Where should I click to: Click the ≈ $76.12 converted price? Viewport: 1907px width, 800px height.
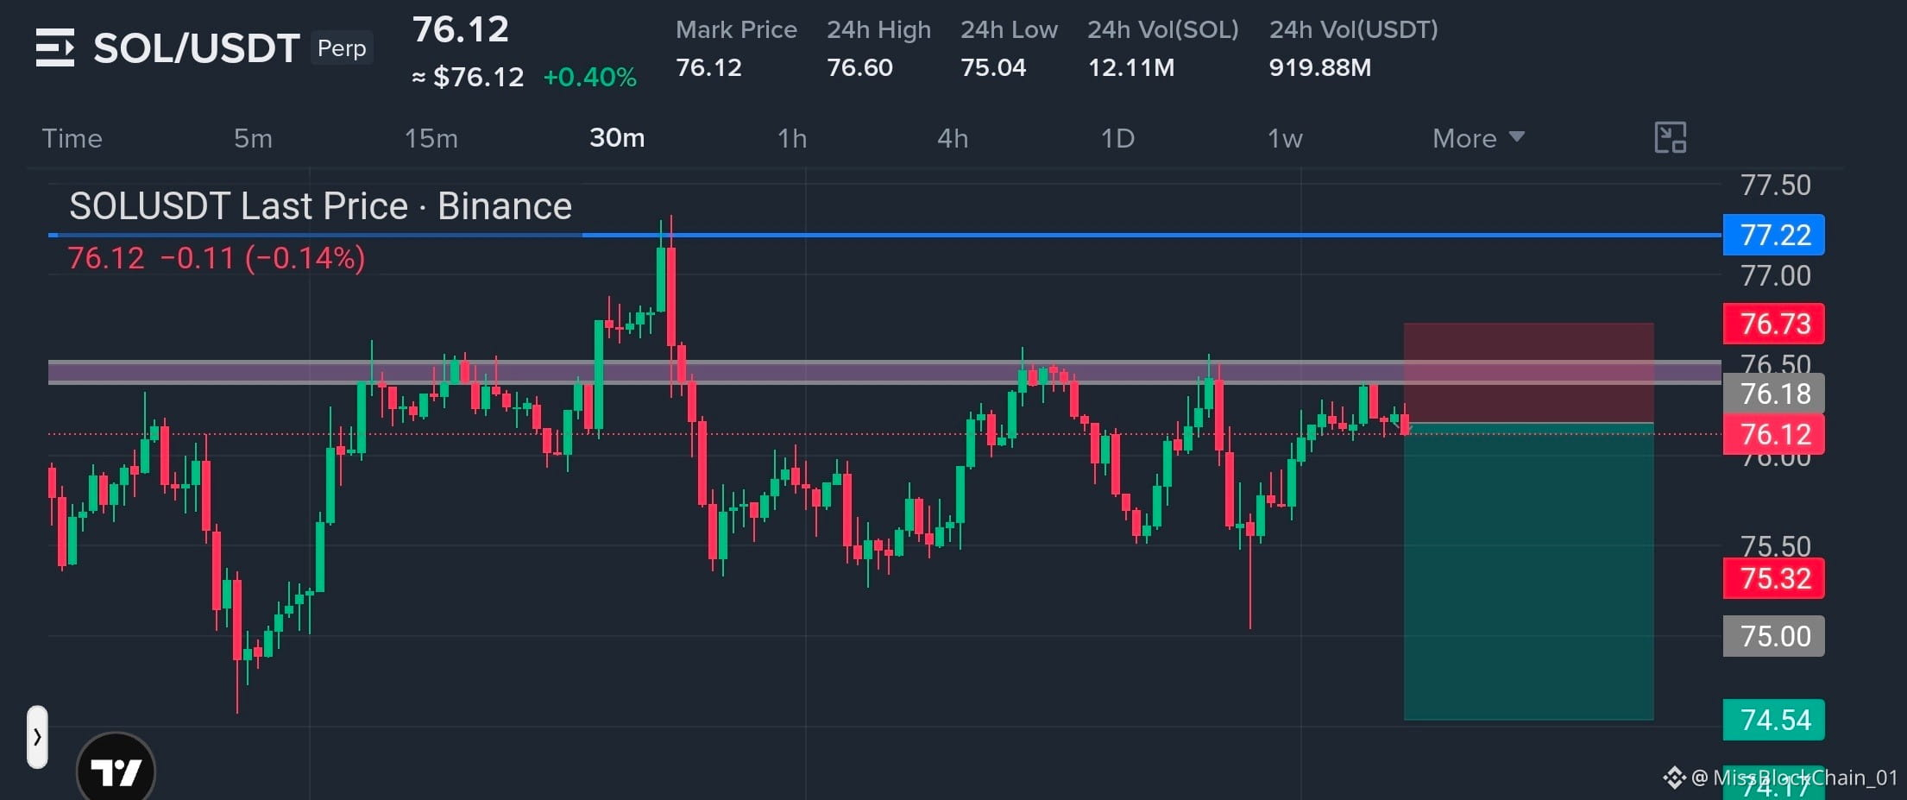click(x=468, y=78)
